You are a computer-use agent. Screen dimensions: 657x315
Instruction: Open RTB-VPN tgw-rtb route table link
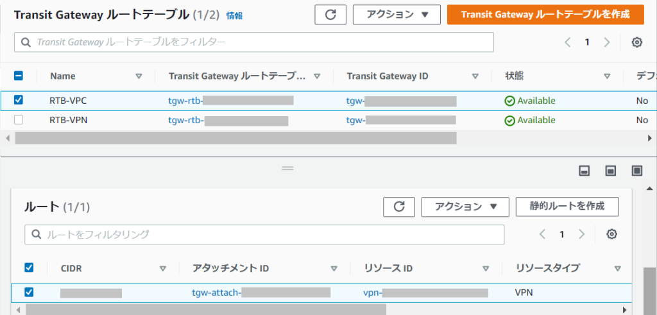pyautogui.click(x=228, y=120)
